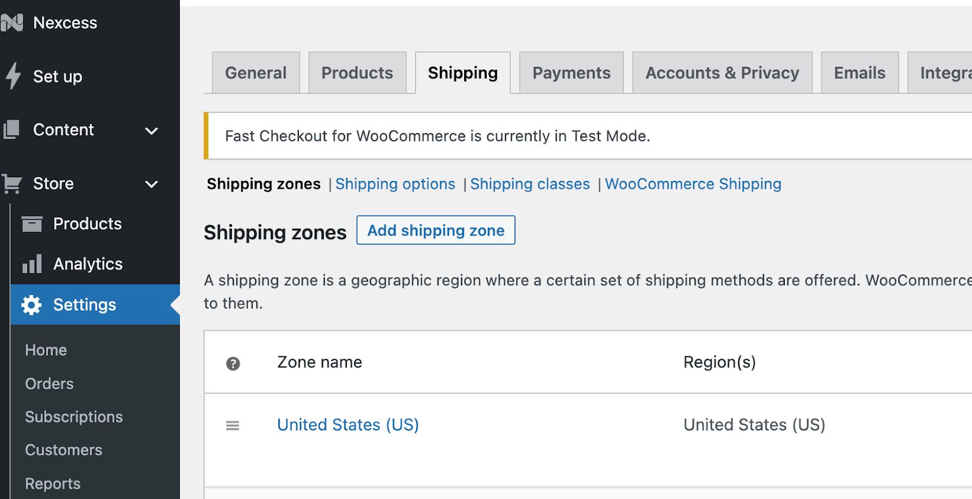This screenshot has width=972, height=499.
Task: Click the Set up lightning bolt icon
Action: click(x=13, y=76)
